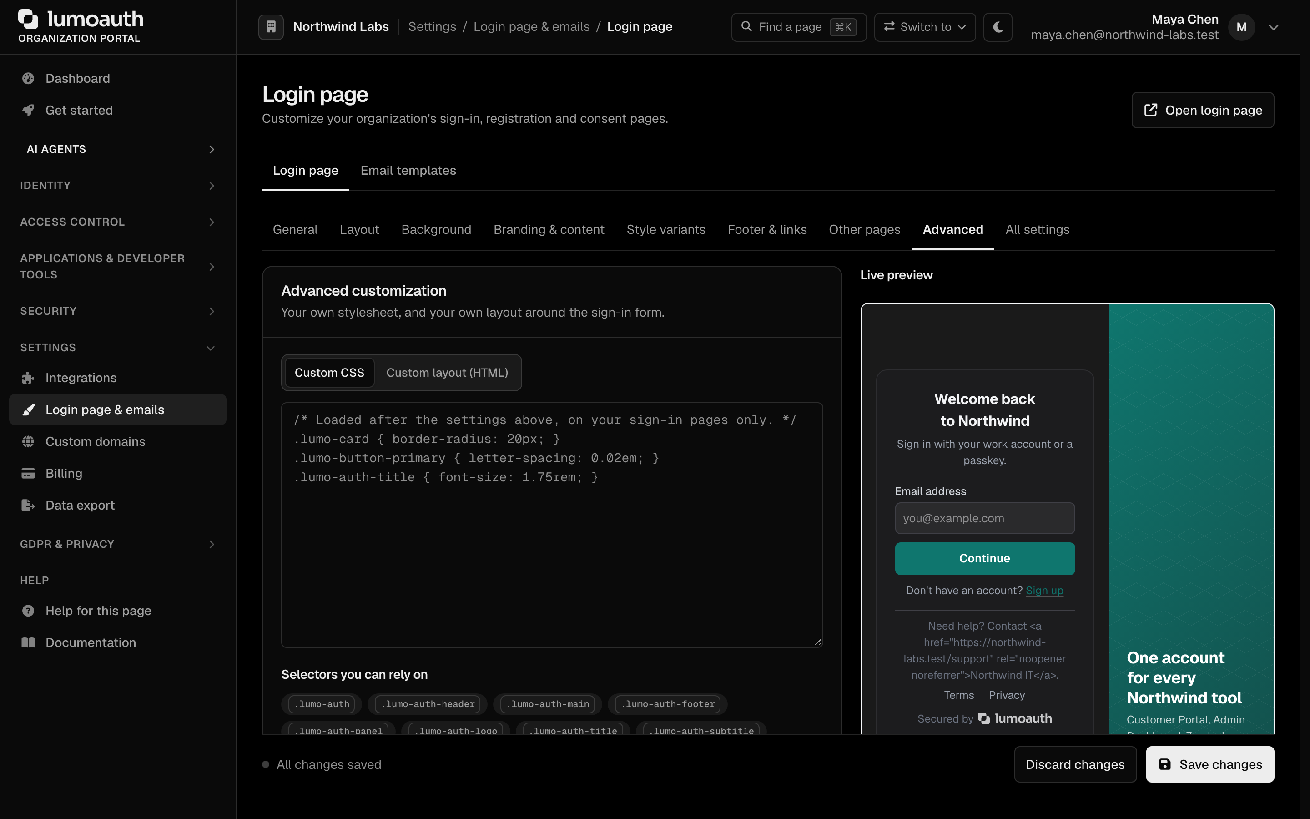Click the Discard changes button
1310x819 pixels.
1075,764
